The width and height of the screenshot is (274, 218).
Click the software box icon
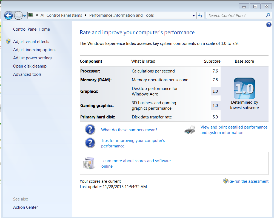pyautogui.click(x=89, y=163)
